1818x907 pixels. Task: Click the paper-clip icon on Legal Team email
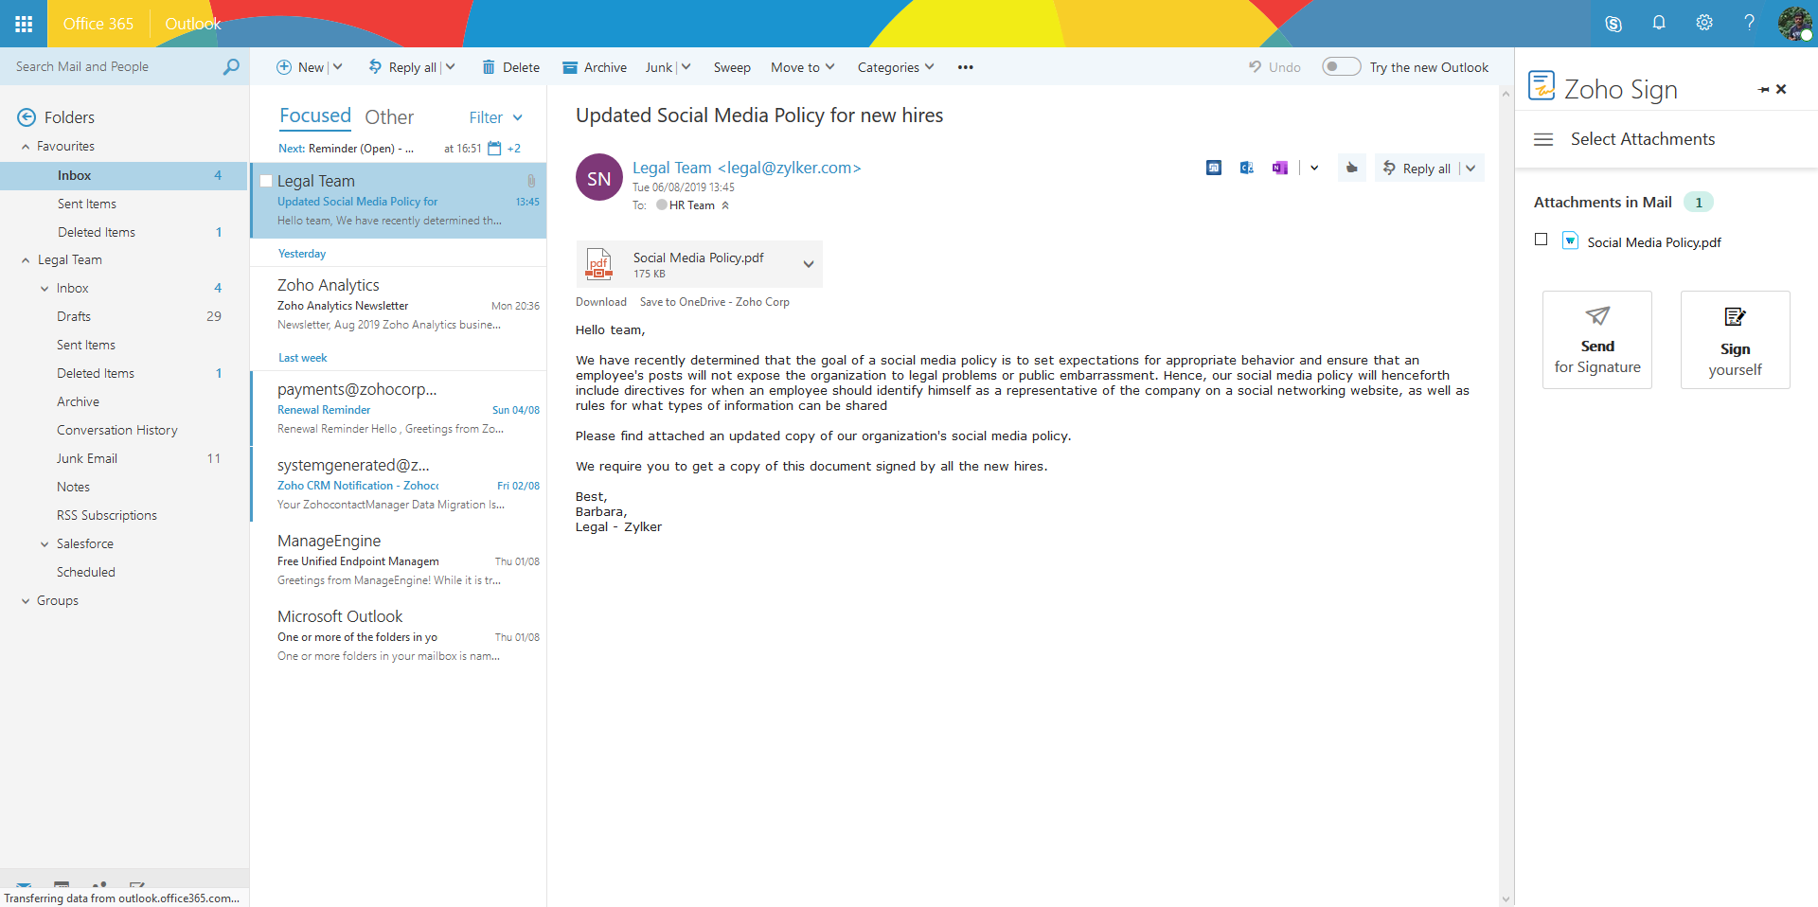tap(531, 181)
